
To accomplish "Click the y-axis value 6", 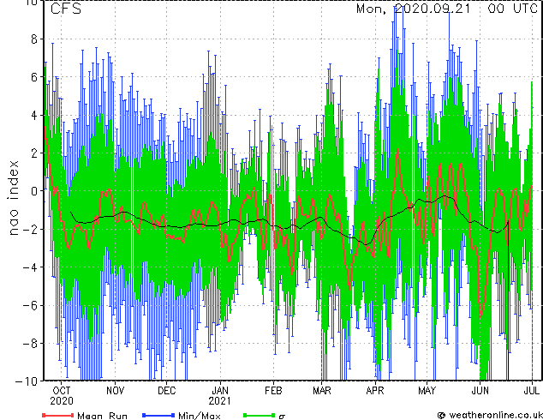I will click(x=34, y=77).
